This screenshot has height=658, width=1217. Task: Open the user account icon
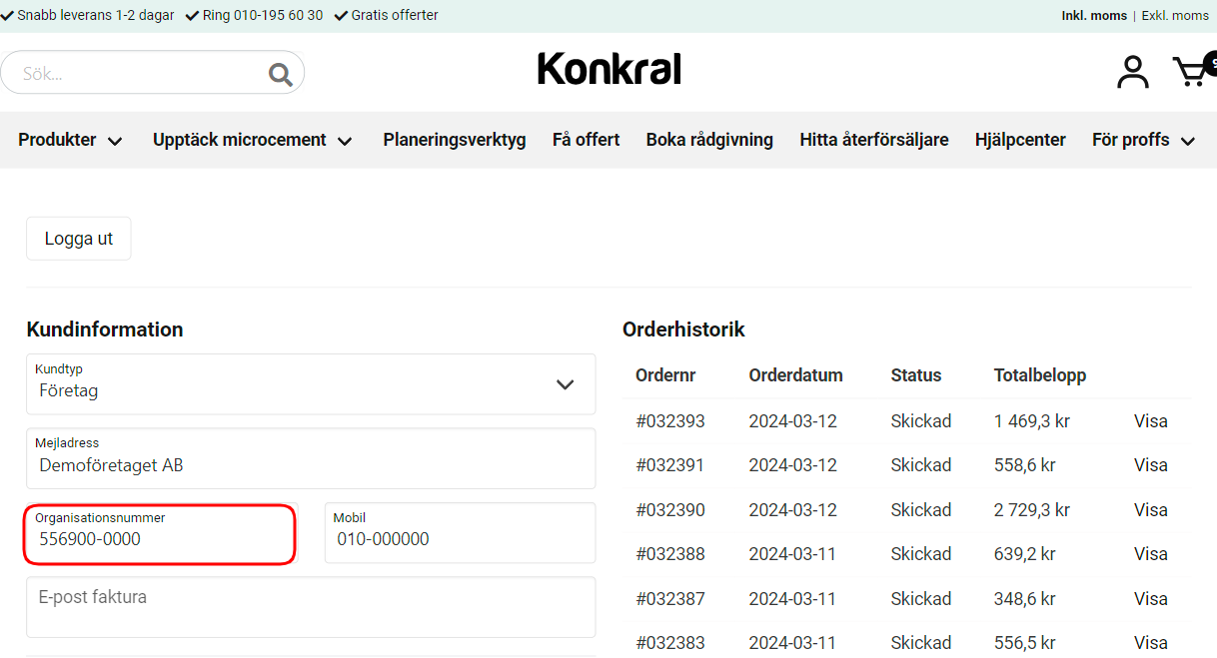pos(1132,72)
